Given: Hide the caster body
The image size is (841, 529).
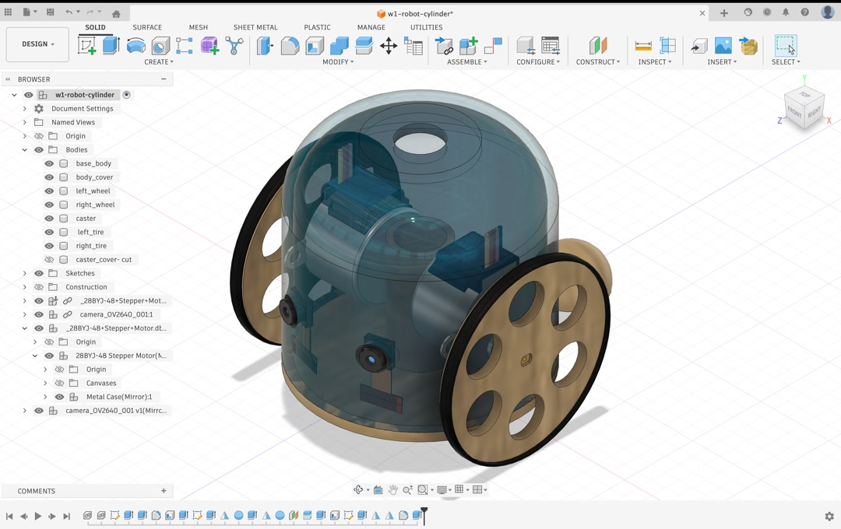Looking at the screenshot, I should click(x=49, y=219).
